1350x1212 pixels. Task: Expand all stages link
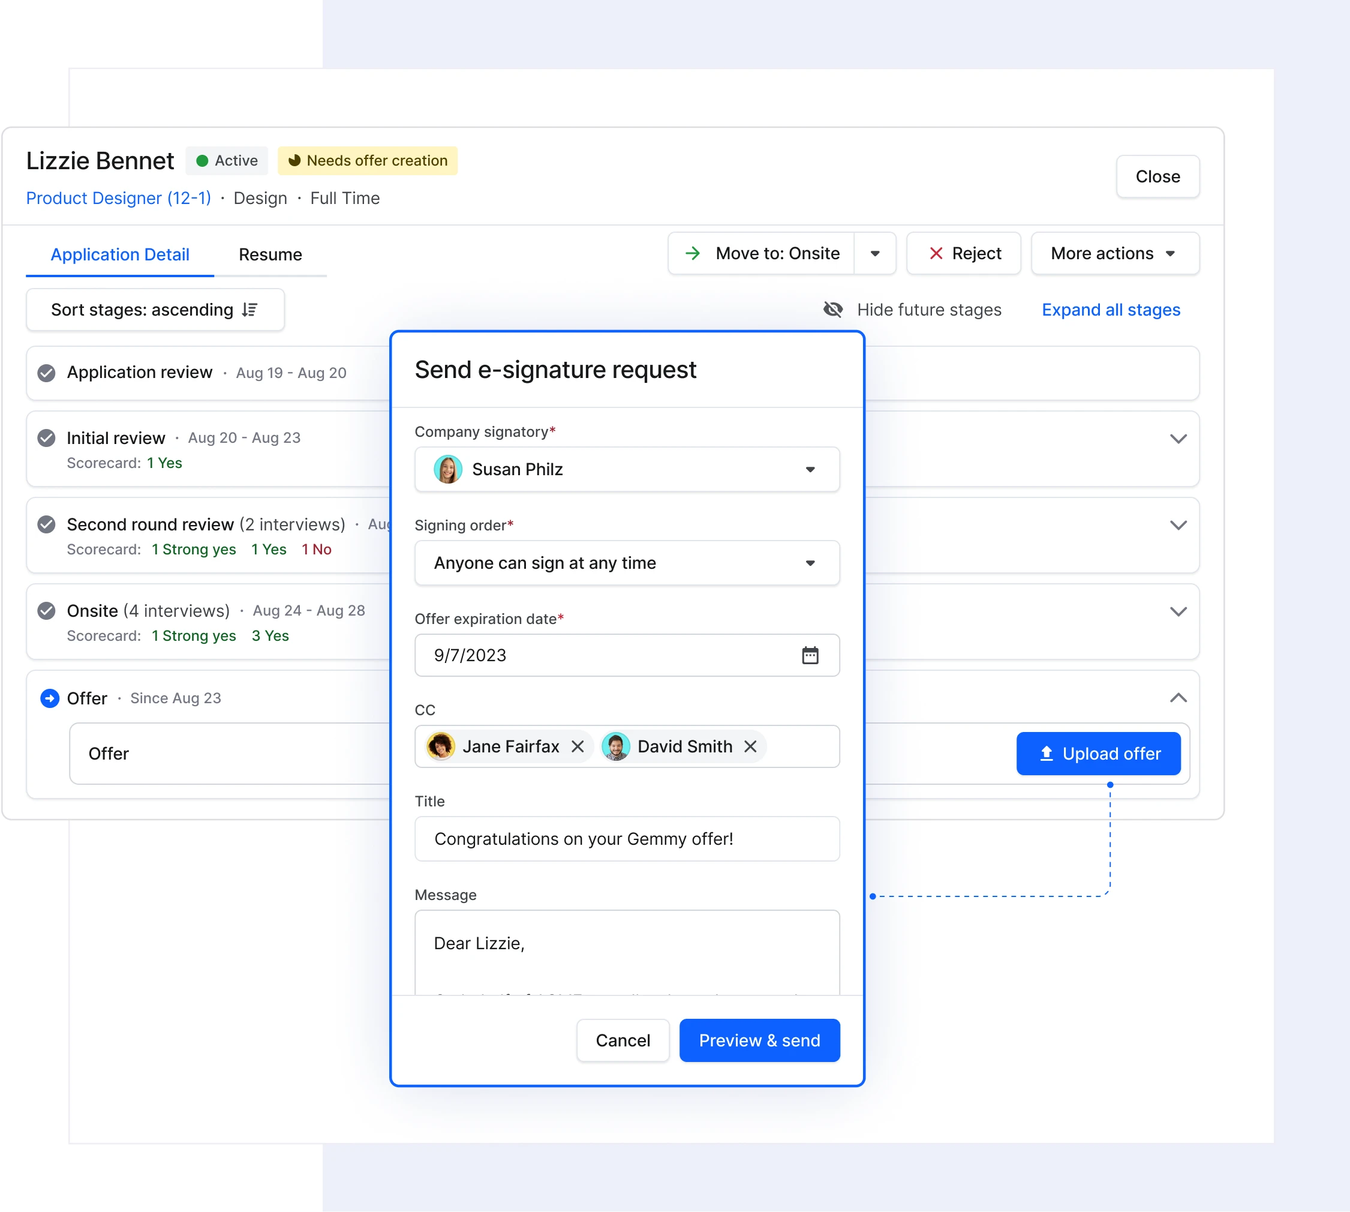tap(1111, 310)
